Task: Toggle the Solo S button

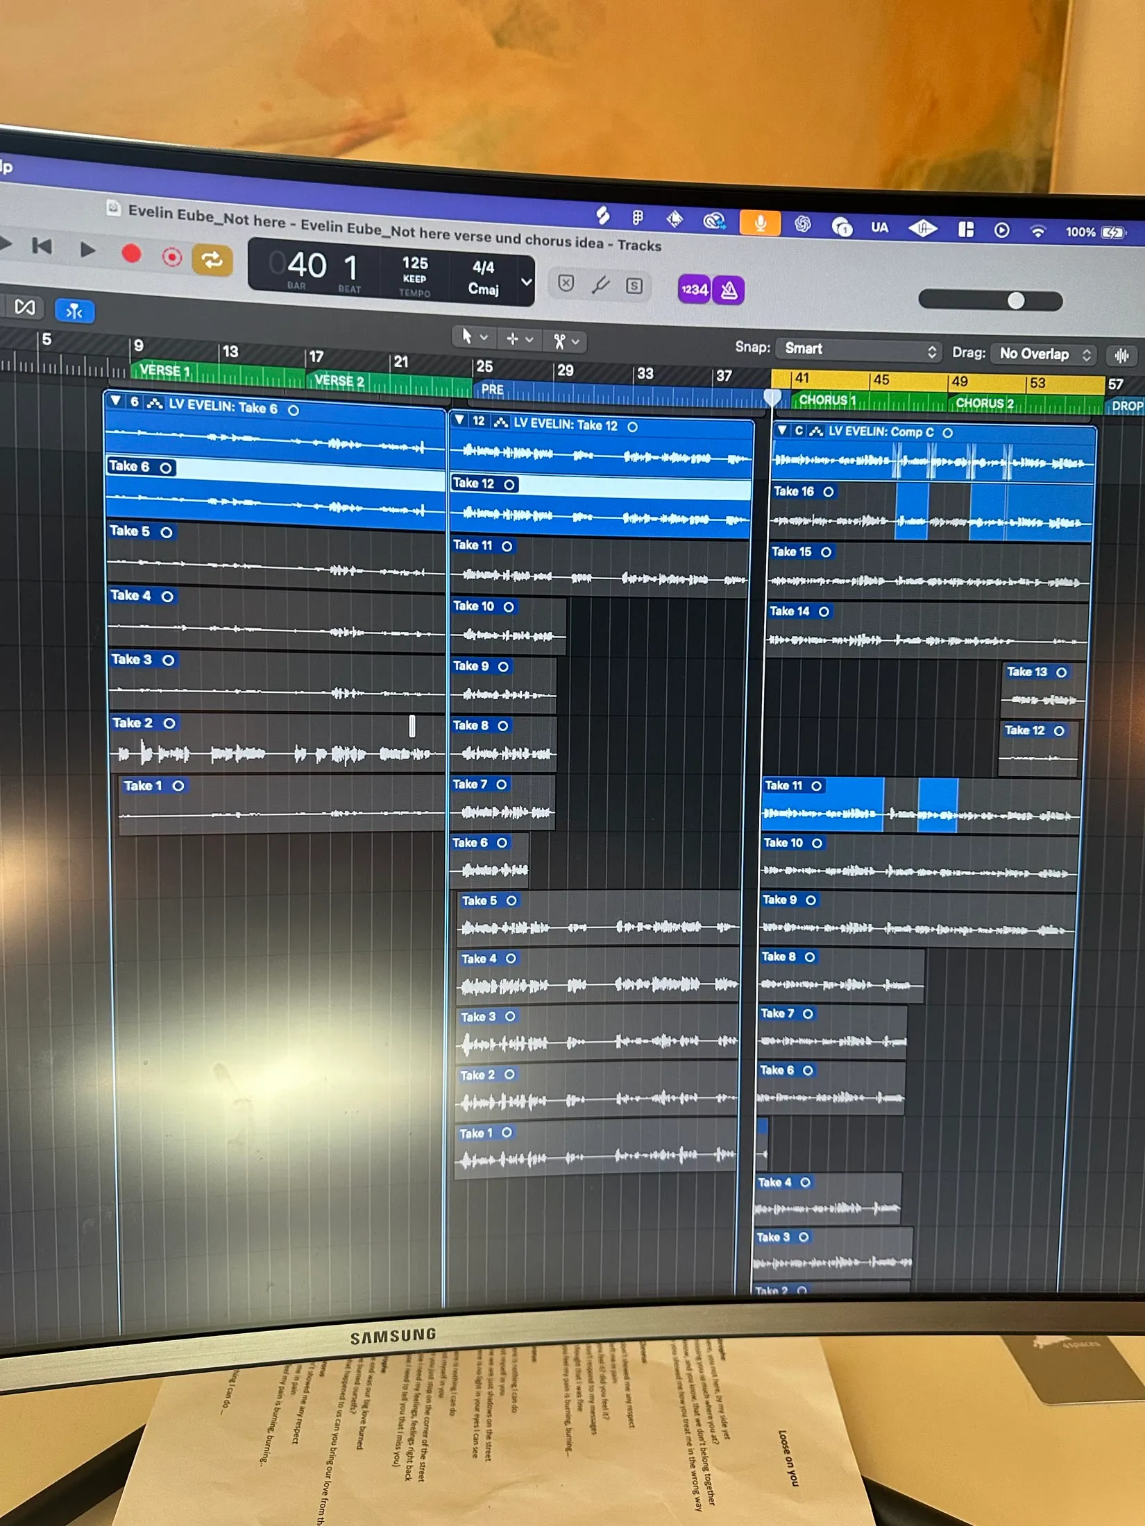Action: (x=634, y=286)
